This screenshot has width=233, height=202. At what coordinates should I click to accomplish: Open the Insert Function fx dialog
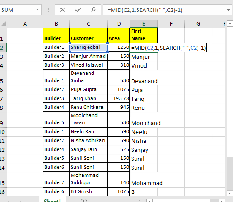pos(93,10)
